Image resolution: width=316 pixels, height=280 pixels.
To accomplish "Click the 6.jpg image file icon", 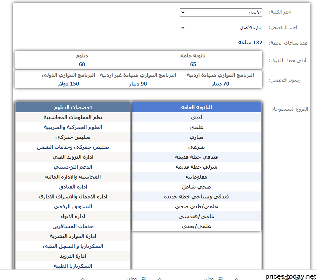I will (x=221, y=279).
